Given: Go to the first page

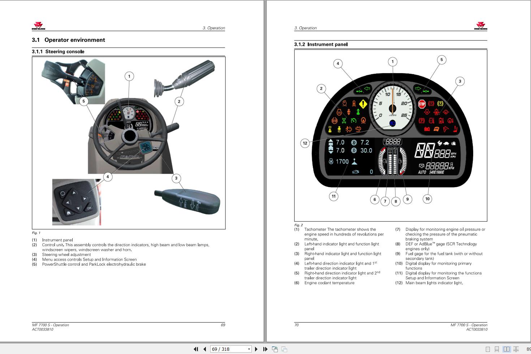Looking at the screenshot, I should [196, 349].
